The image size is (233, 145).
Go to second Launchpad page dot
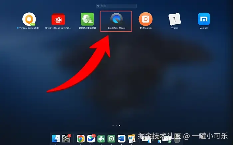[116, 125]
